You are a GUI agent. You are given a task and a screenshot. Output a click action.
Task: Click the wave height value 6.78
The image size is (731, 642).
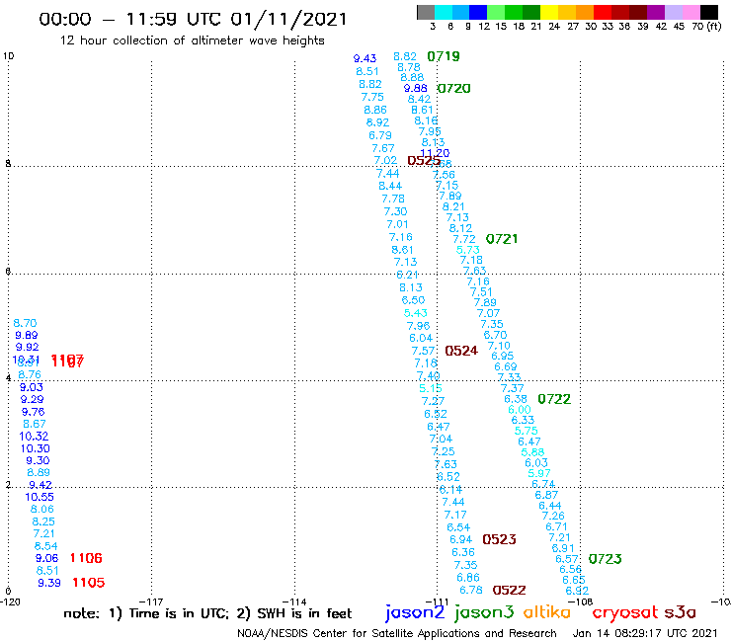click(x=471, y=591)
